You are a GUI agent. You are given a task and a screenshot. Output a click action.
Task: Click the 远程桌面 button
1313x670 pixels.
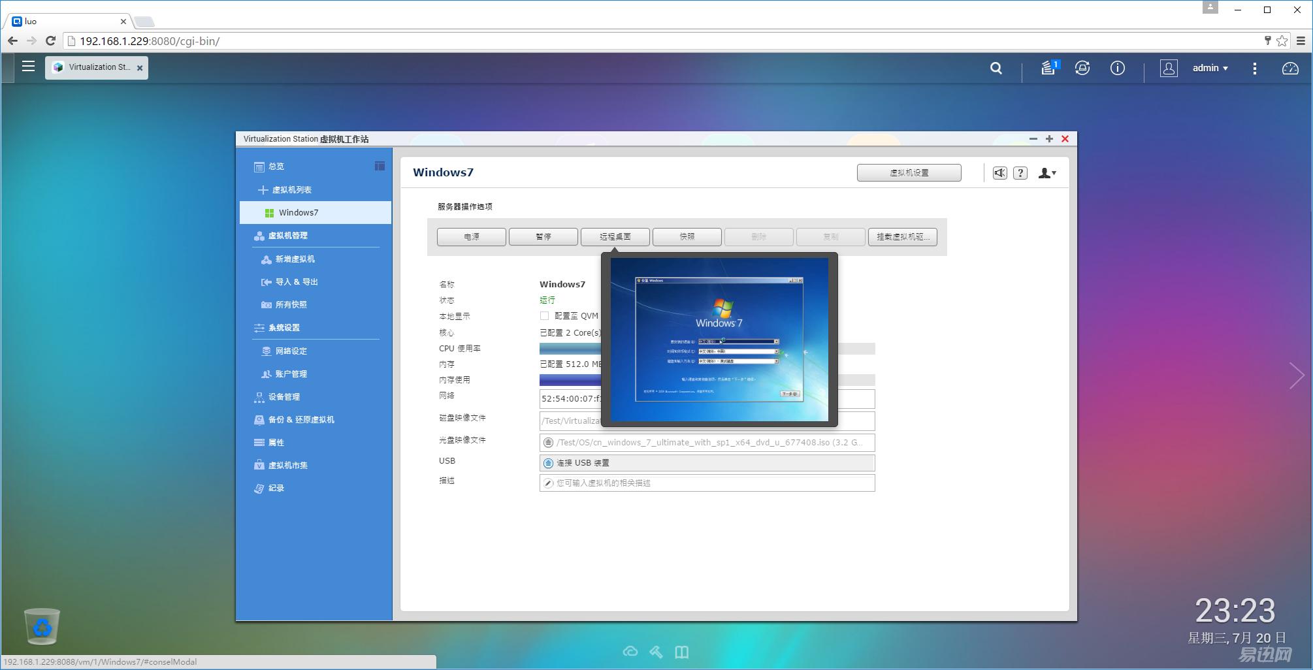[x=615, y=236]
